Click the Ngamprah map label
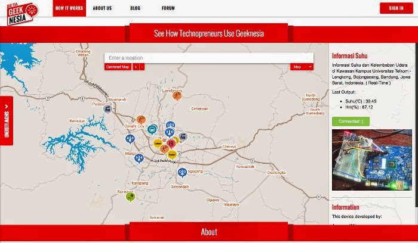Image resolution: width=418 pixels, height=243 pixels. (117, 99)
